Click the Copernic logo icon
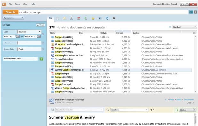Image resolution: width=198 pixels, height=126 pixels. coord(4,4)
